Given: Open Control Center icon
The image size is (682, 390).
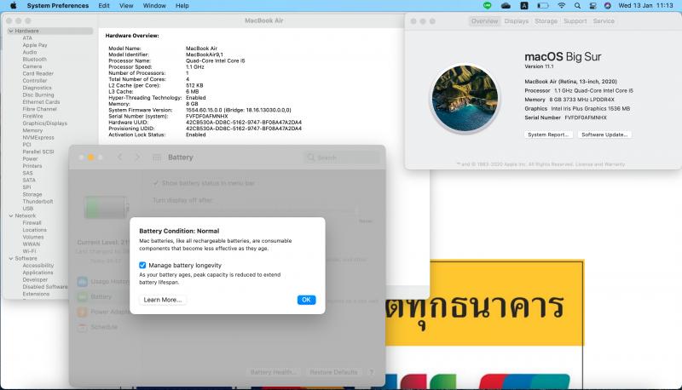Looking at the screenshot, I should [592, 6].
